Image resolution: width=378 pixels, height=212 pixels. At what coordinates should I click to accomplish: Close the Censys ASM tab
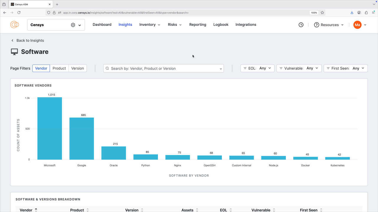coord(50,4)
